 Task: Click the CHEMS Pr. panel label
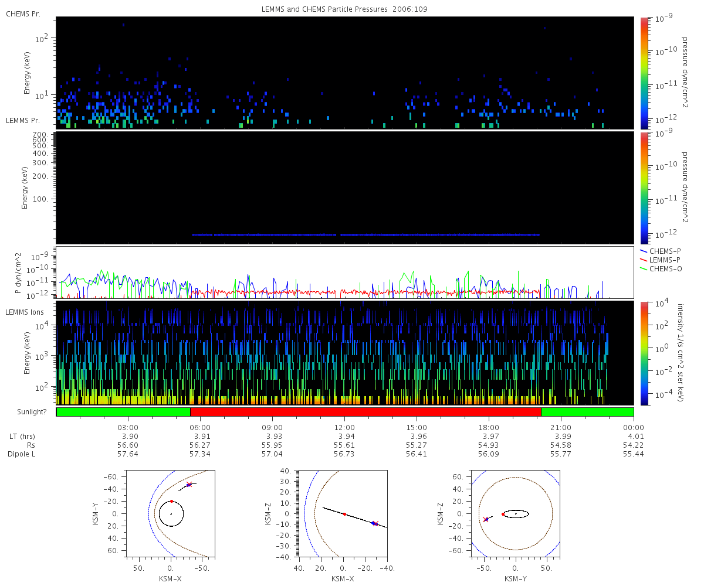(x=23, y=14)
